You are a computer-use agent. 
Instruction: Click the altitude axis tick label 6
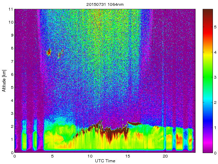point(12,74)
